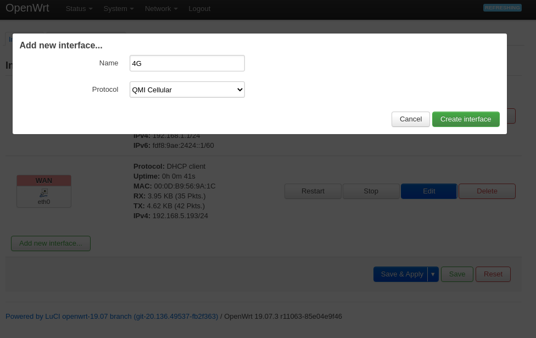Click Add new interface button
Viewport: 536px width, 338px height.
coord(51,243)
